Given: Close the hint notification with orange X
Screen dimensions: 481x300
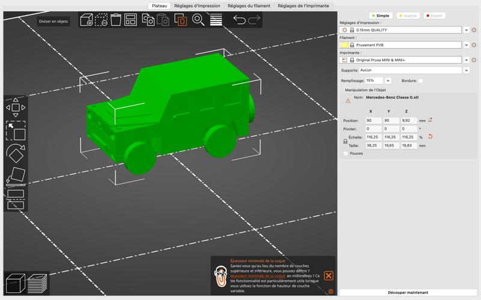Looking at the screenshot, I should tap(328, 276).
